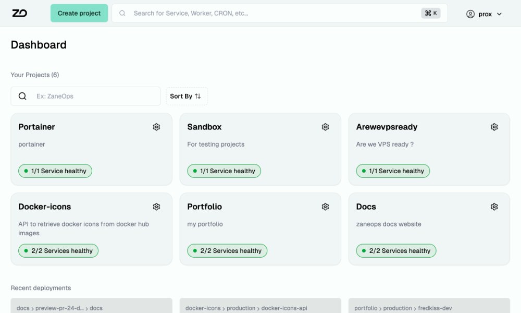Click the Create project button
This screenshot has width=521, height=313.
point(79,13)
